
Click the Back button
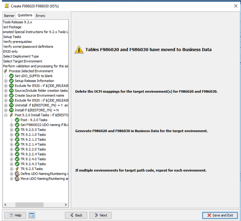click(x=76, y=215)
